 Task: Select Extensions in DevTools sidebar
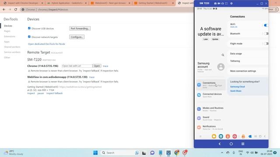coord(10,36)
